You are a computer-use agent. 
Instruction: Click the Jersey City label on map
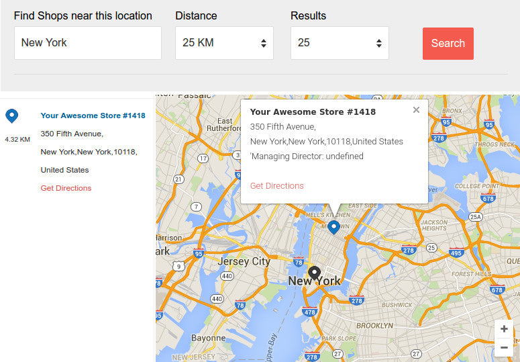(242, 261)
